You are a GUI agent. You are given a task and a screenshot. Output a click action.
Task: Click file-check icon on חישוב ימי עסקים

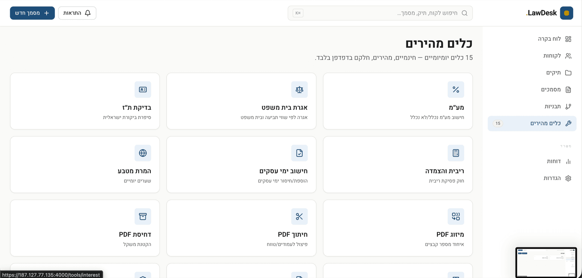[x=299, y=153]
